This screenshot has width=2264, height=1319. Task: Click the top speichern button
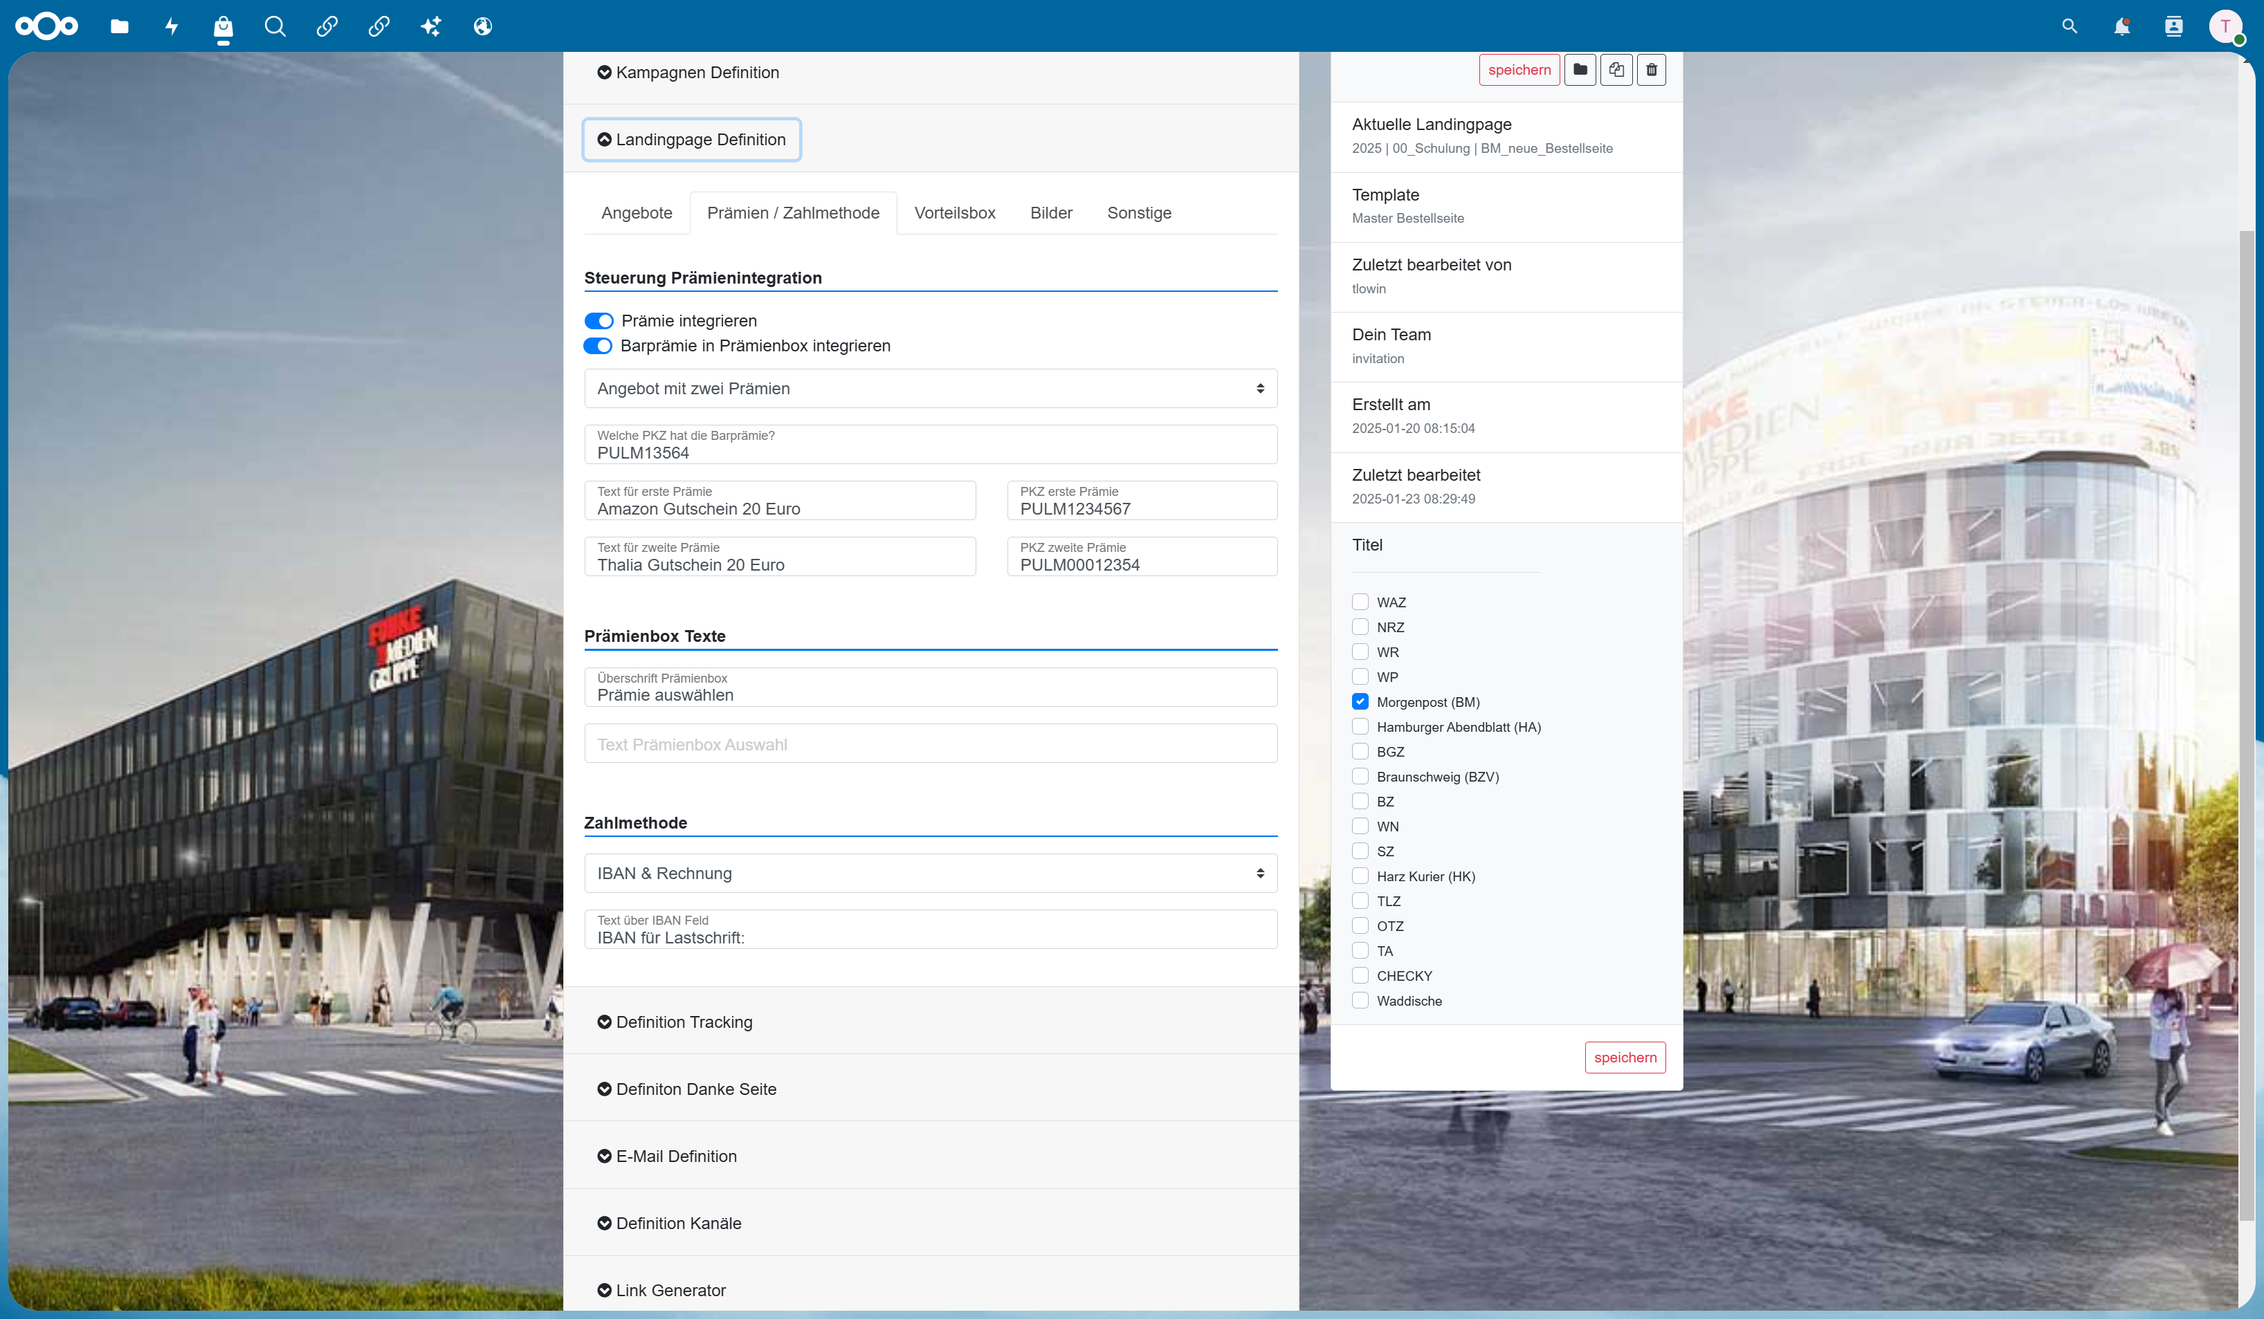pos(1519,69)
